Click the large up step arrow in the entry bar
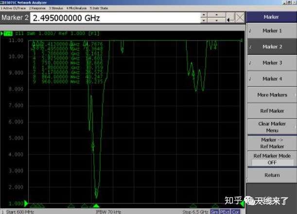 [x=216, y=15]
